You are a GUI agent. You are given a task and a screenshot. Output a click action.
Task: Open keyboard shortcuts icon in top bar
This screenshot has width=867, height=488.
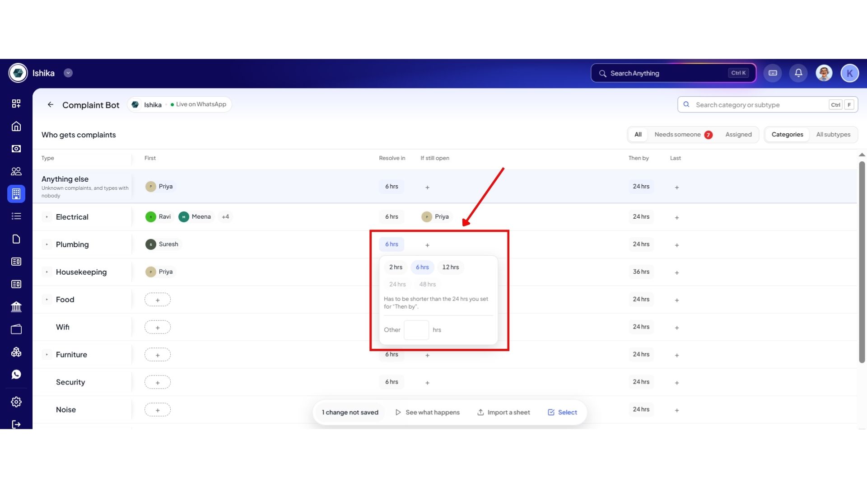[773, 73]
